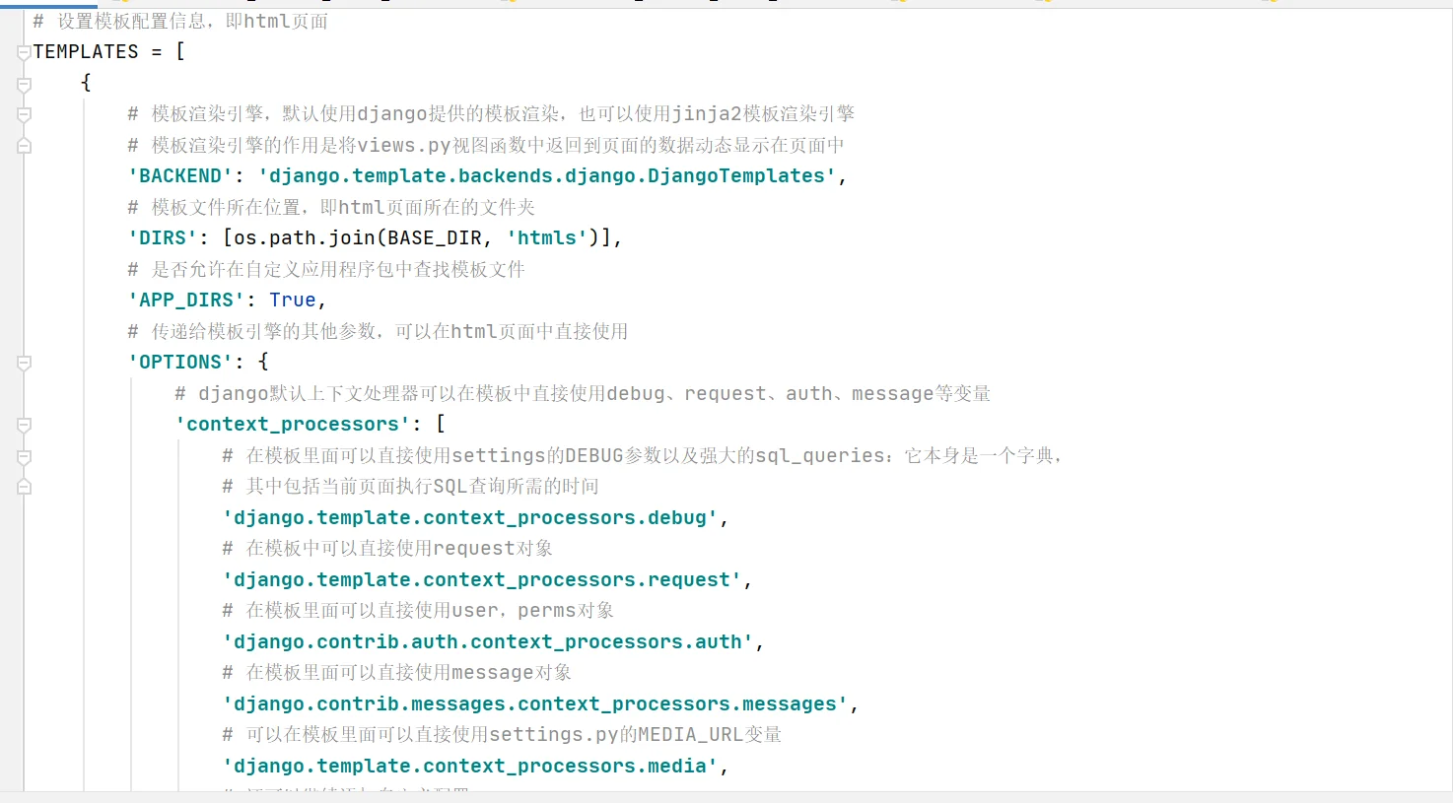Click the True value of APP_DIRS

coord(292,300)
